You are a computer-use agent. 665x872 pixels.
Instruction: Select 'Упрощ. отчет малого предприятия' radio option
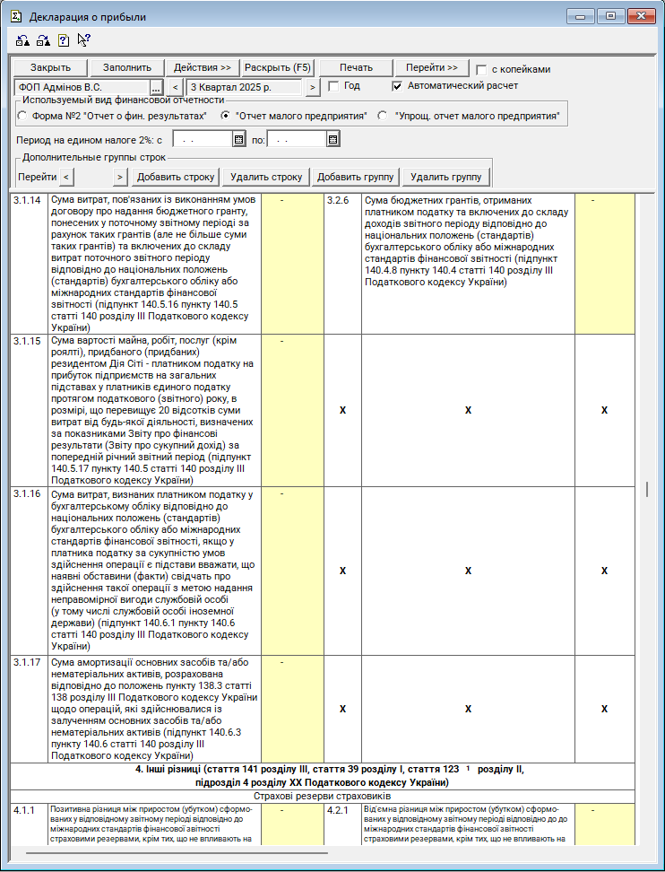point(383,116)
